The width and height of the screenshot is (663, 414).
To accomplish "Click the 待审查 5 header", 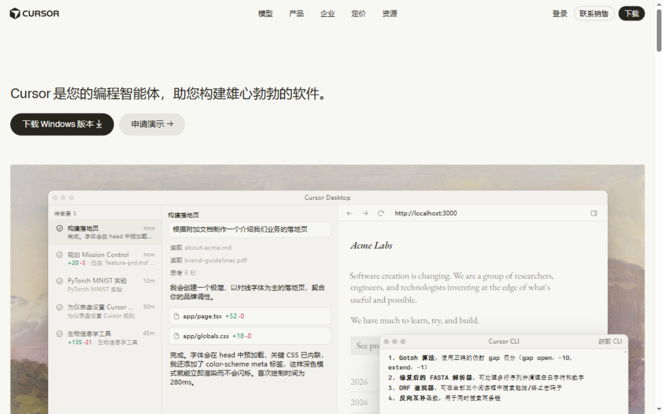I will [x=65, y=213].
